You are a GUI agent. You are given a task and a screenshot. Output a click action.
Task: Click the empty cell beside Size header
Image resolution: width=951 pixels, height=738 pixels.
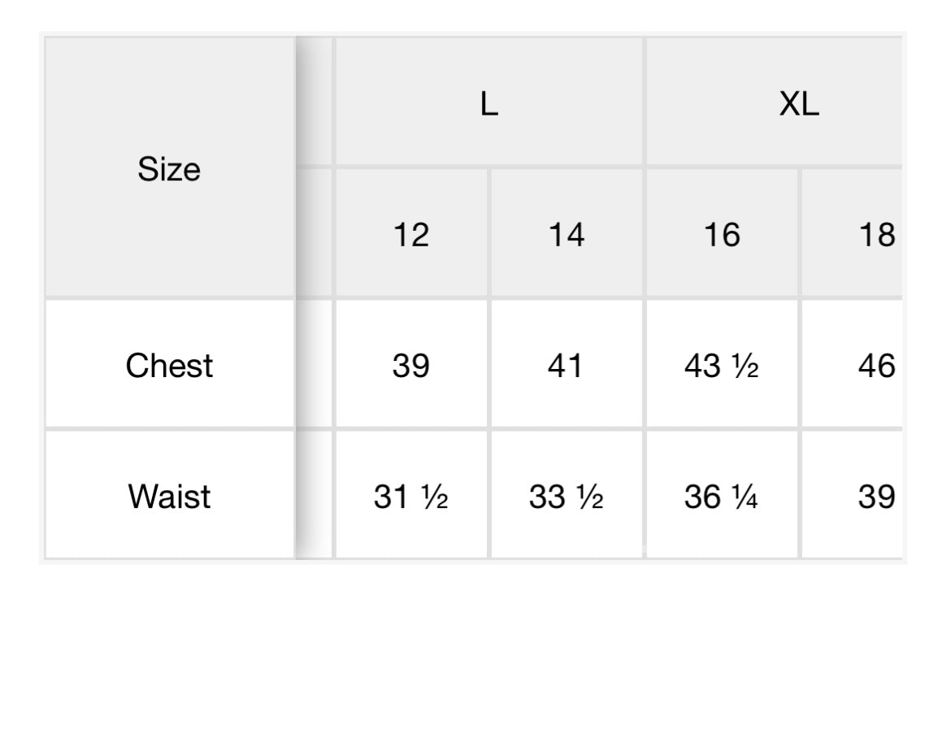pos(315,103)
